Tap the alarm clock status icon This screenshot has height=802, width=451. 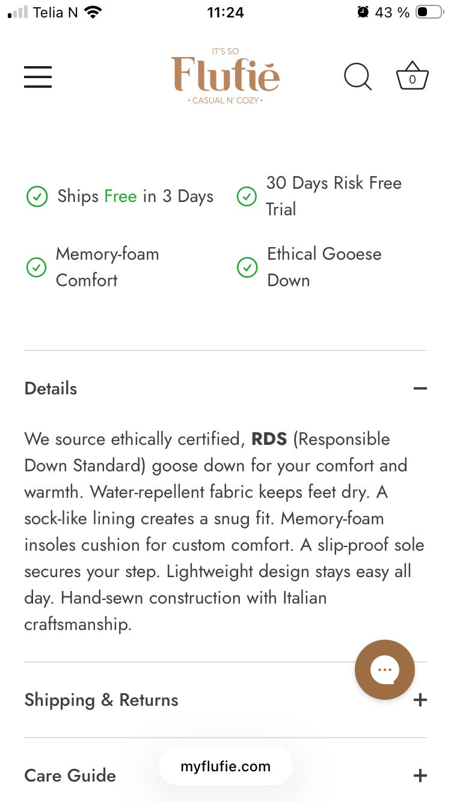(363, 12)
